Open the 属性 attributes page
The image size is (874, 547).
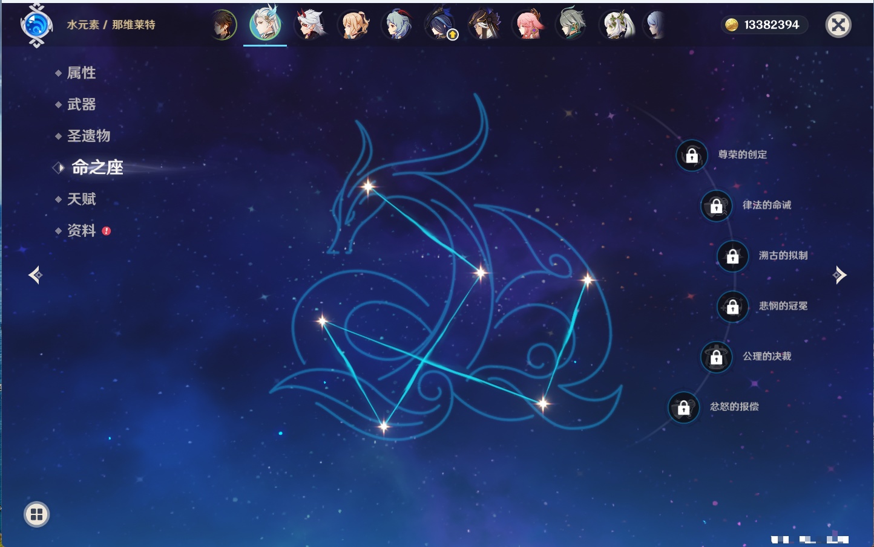coord(81,73)
